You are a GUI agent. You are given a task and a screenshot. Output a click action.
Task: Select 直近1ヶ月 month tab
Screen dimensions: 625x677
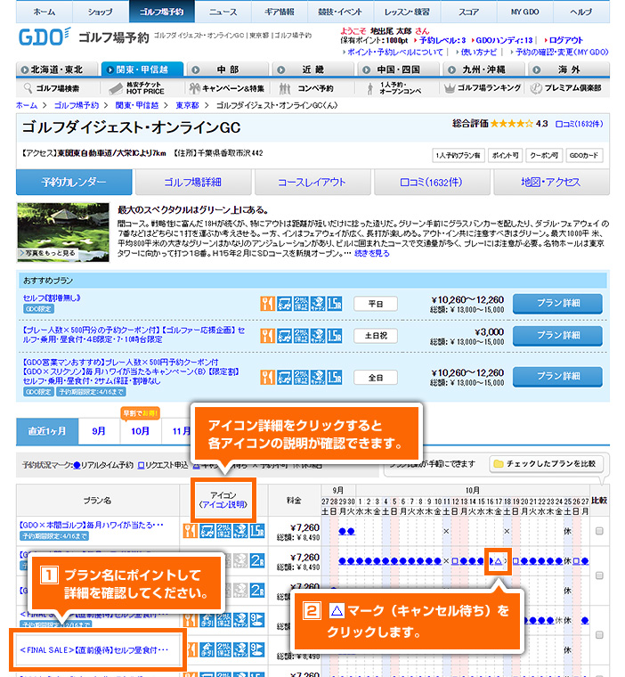pyautogui.click(x=47, y=431)
